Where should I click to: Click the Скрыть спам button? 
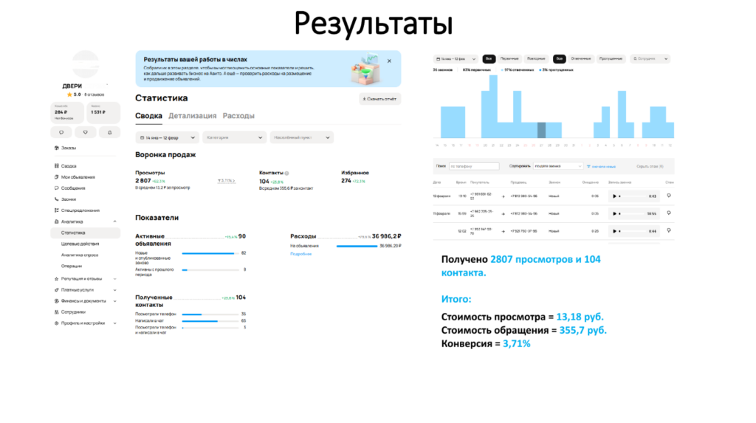tap(650, 166)
